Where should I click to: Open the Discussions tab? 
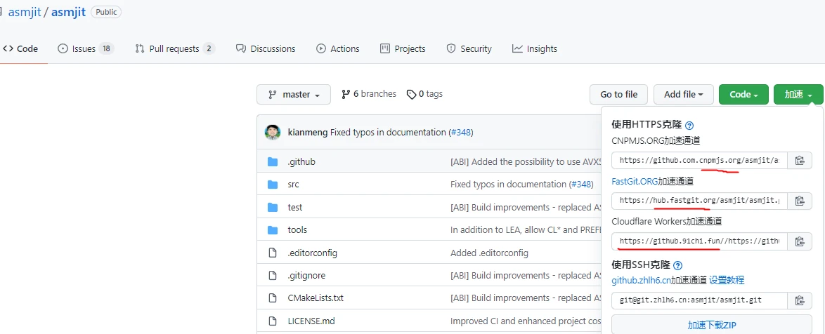pyautogui.click(x=266, y=49)
